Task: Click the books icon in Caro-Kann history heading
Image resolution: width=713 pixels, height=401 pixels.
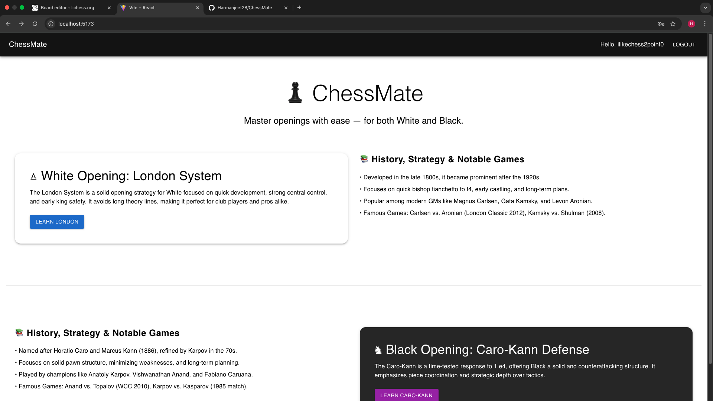Action: tap(19, 333)
